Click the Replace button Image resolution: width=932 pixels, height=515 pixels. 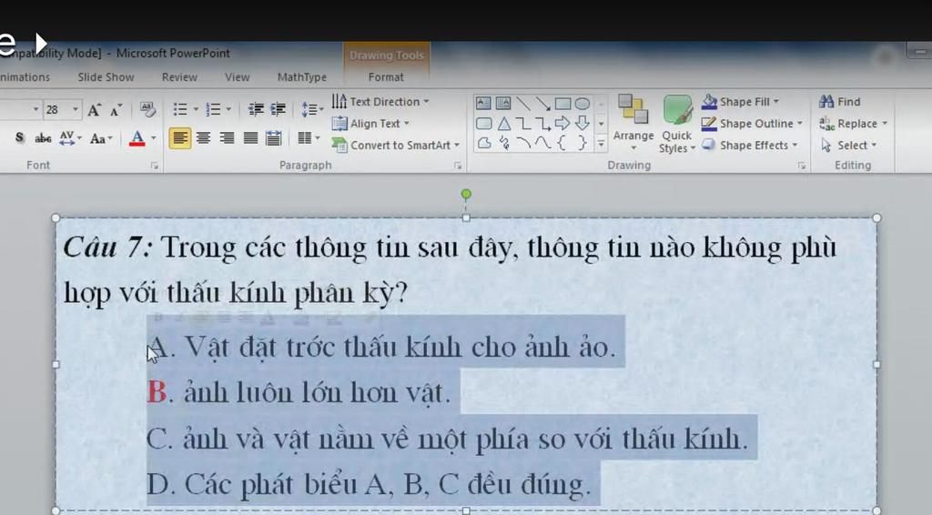(x=853, y=124)
